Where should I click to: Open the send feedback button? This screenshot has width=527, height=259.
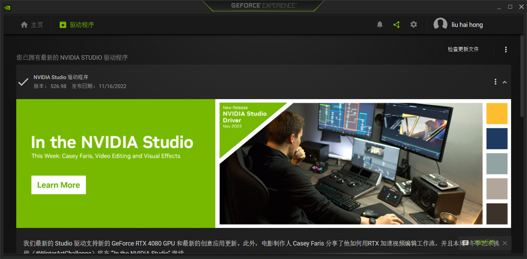[479, 243]
